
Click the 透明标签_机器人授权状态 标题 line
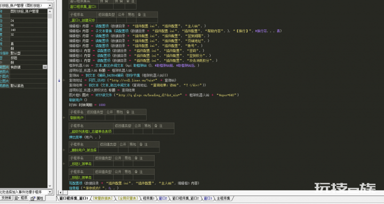(102, 90)
